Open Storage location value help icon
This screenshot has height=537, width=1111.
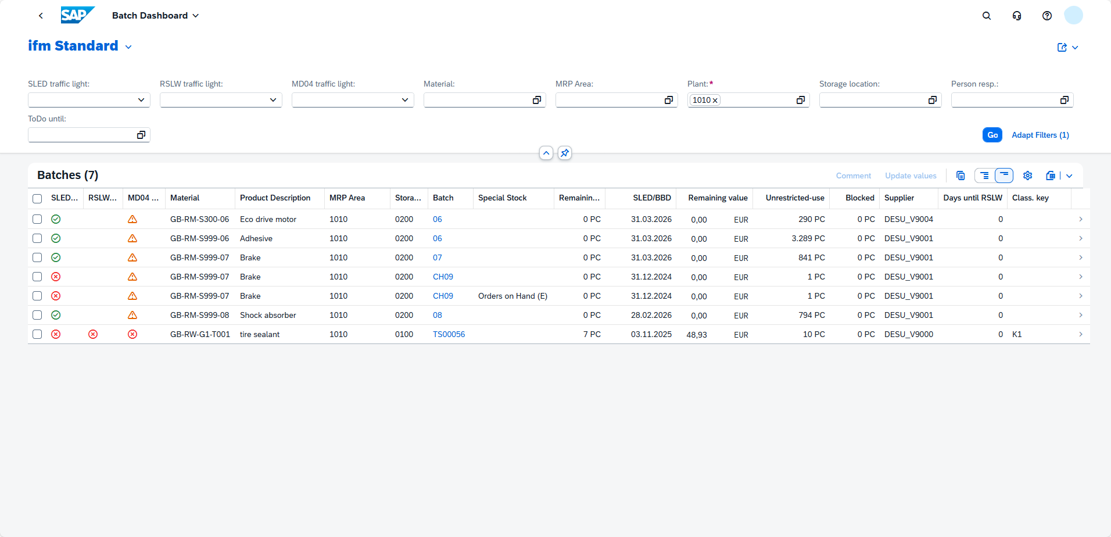tap(933, 100)
